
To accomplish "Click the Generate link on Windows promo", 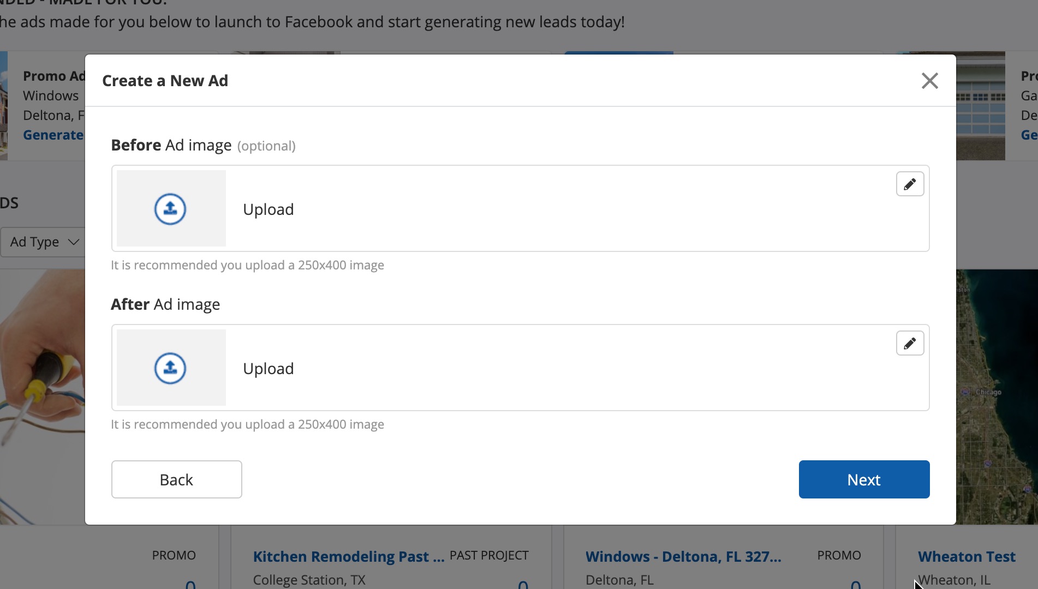I will [x=53, y=135].
